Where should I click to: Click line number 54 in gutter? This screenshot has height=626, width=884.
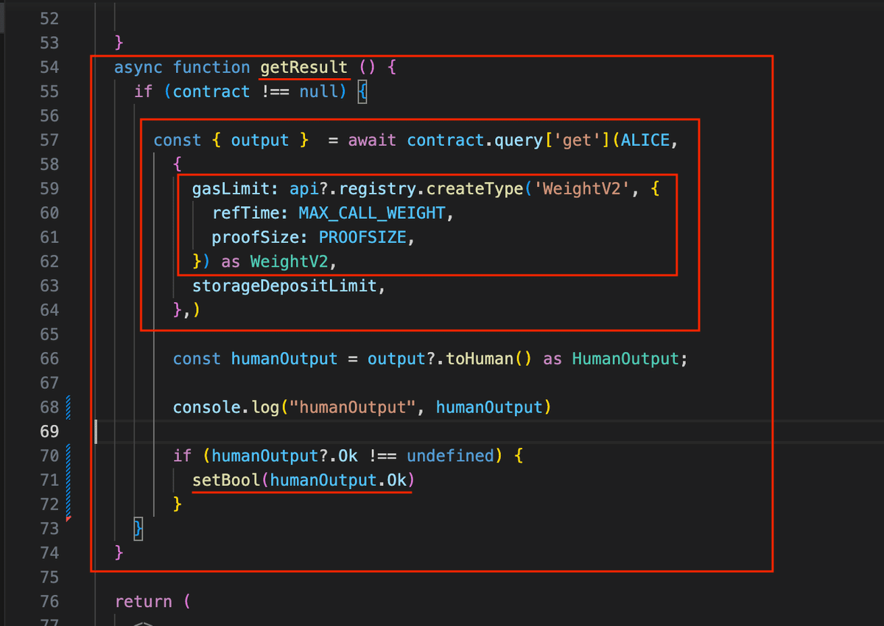point(49,67)
